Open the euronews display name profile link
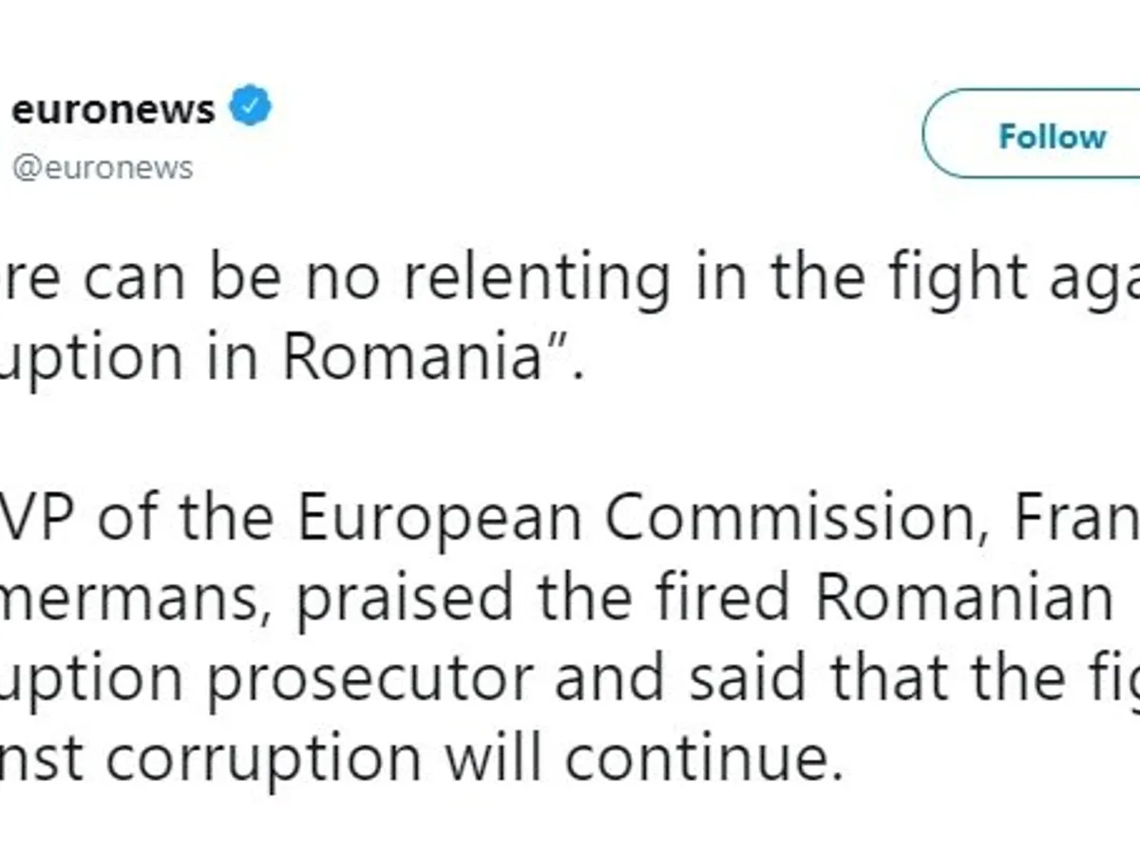The image size is (1140, 855). pyautogui.click(x=113, y=109)
